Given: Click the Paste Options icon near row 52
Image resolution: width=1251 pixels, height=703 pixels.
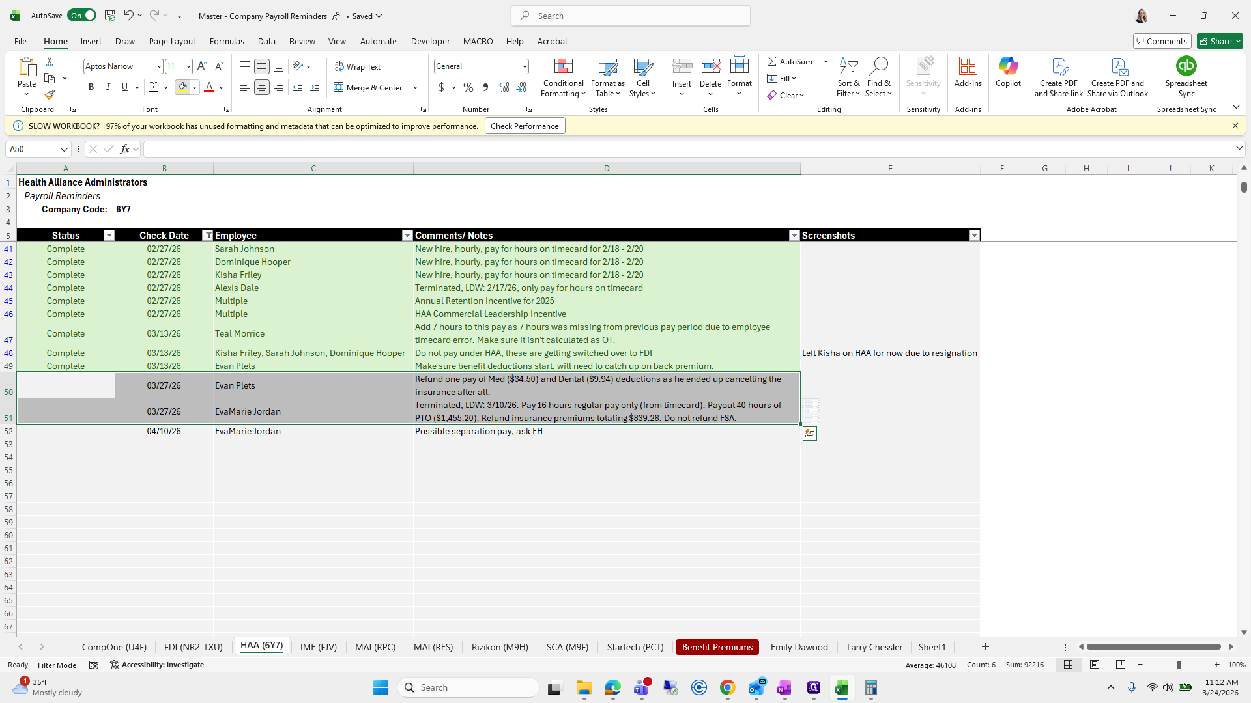Looking at the screenshot, I should [810, 434].
